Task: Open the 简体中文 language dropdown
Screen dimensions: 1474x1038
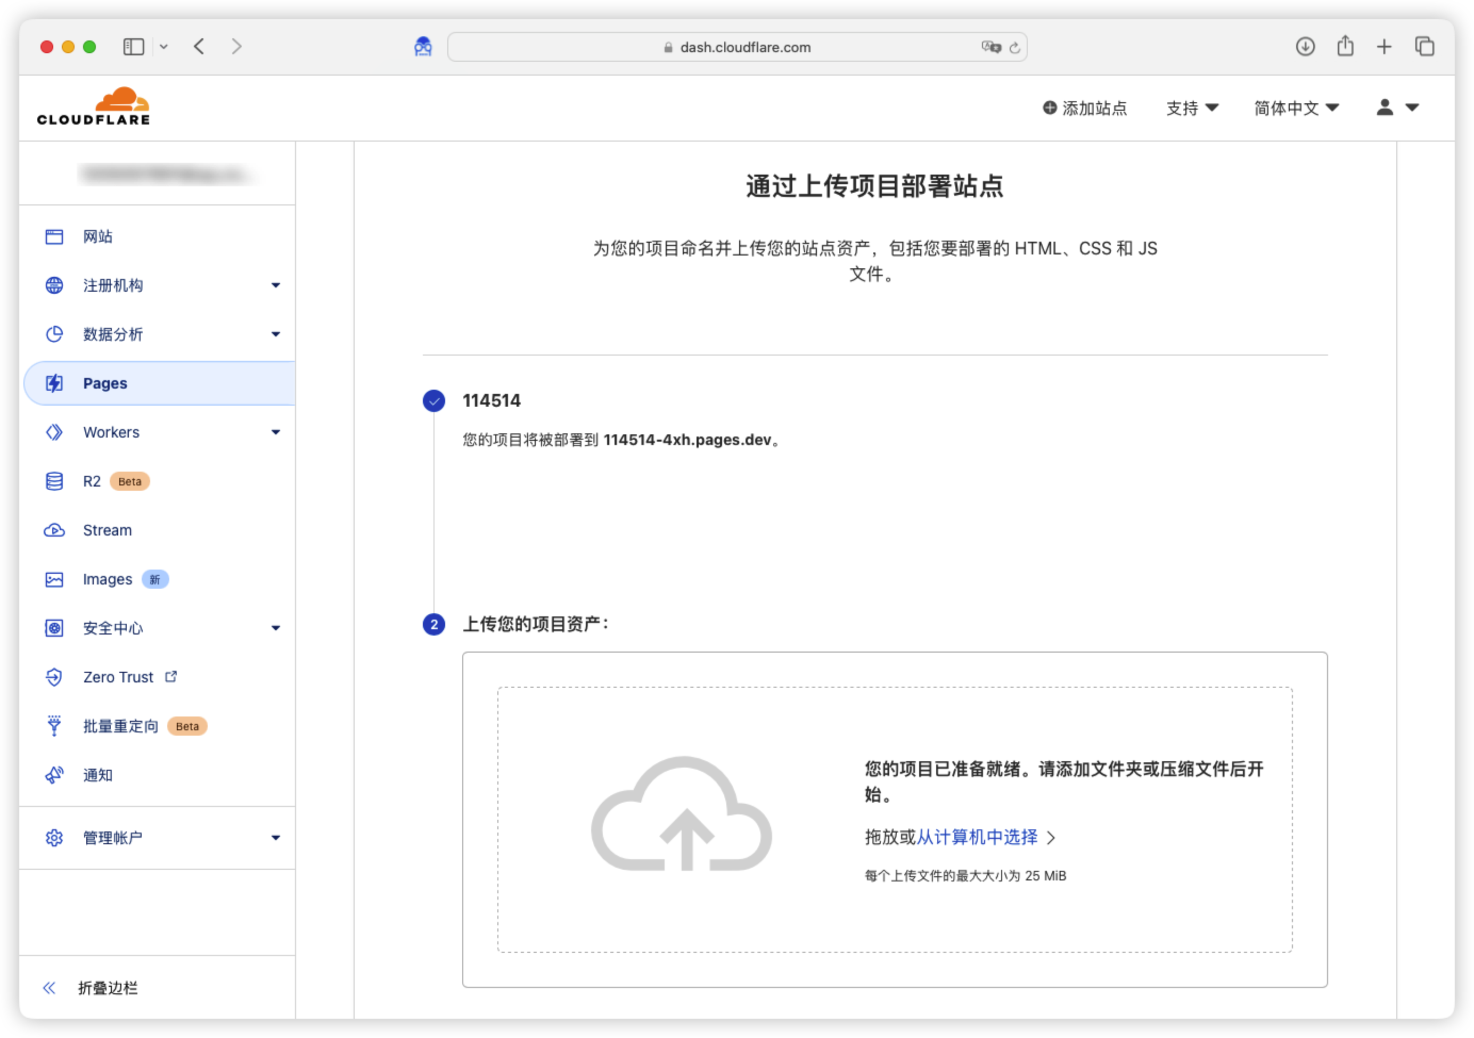Action: pos(1296,108)
